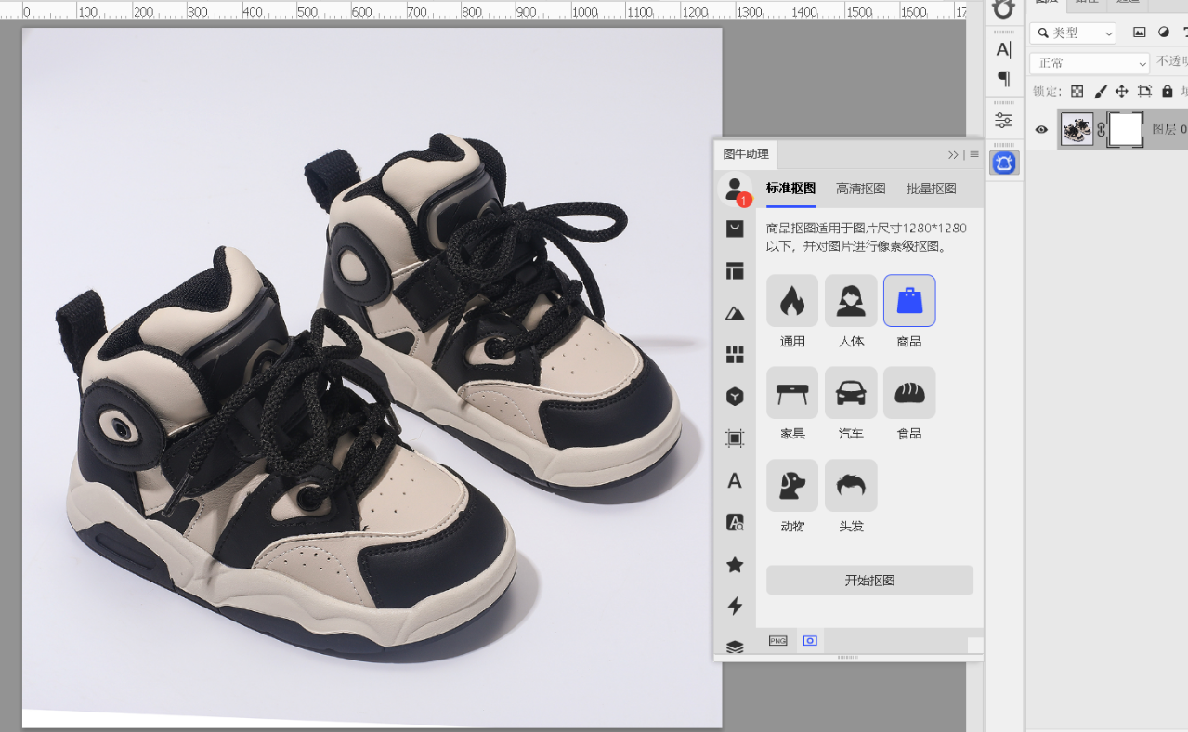Select the white layer mask thumbnail
The width and height of the screenshot is (1188, 732).
pos(1126,130)
